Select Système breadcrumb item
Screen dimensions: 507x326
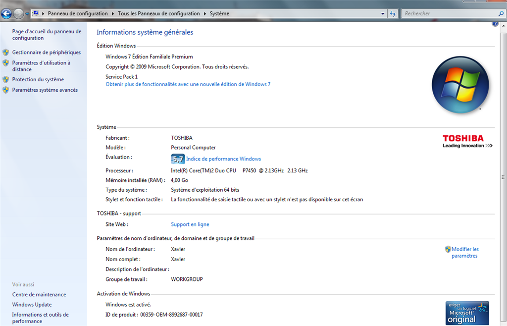coord(219,13)
